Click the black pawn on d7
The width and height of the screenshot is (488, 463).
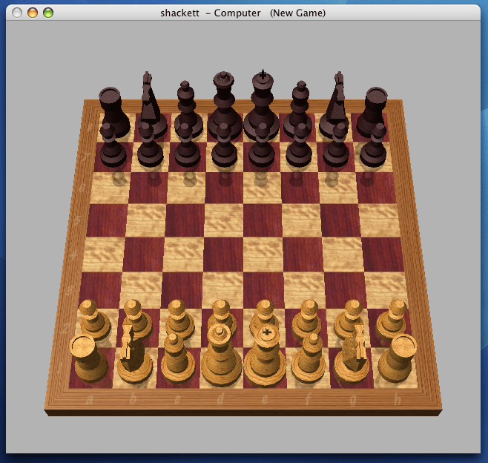[x=224, y=145]
